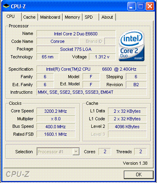This screenshot has height=183, width=158.
Task: Click the Specification label
Action: 21,69
